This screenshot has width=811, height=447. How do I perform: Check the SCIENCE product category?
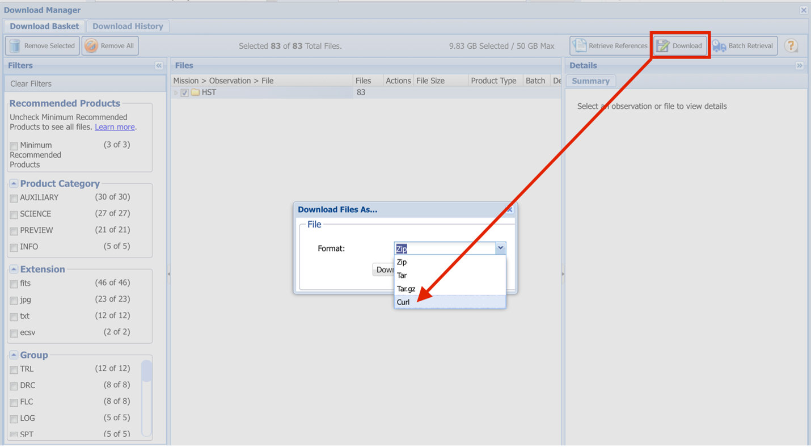pyautogui.click(x=14, y=215)
